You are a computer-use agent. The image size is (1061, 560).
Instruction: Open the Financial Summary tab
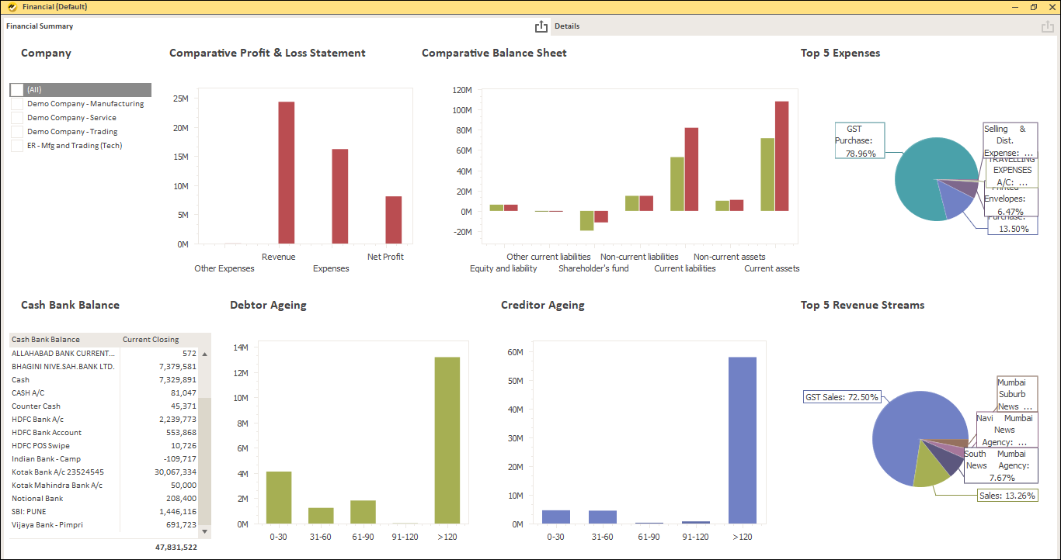point(40,26)
